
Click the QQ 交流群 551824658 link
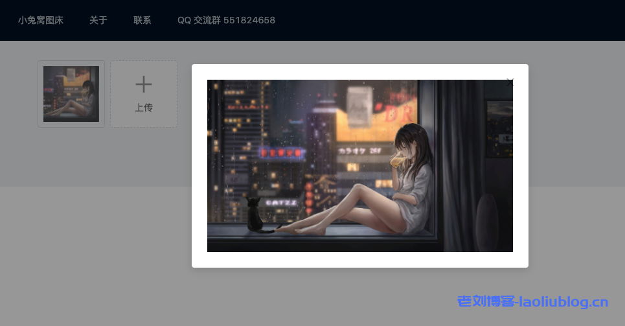(x=226, y=20)
